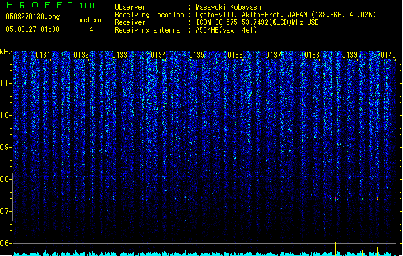Screen dimensions: 403x256
Task: Click the kHz axis unit label
Action: pyautogui.click(x=6, y=52)
